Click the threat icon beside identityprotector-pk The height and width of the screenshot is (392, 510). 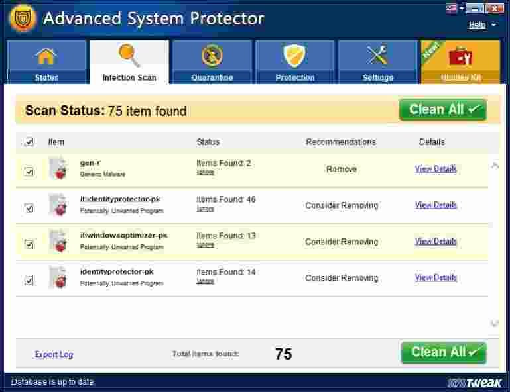(x=58, y=277)
